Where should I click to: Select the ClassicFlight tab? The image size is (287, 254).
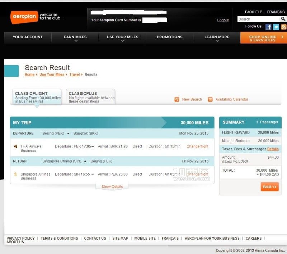(x=37, y=97)
